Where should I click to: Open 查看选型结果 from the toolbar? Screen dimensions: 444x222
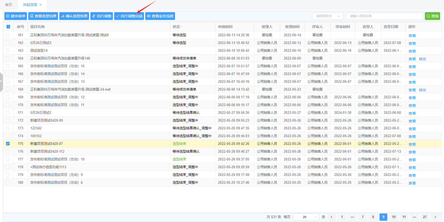coord(43,16)
